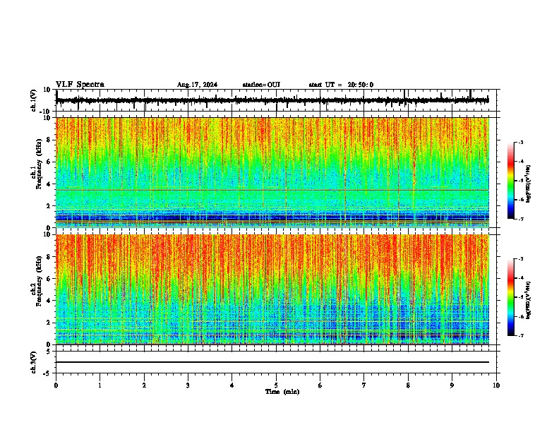This screenshot has height=432, width=559.
Task: Click the "-3" label on ch.1 color bar
Action: click(x=521, y=142)
